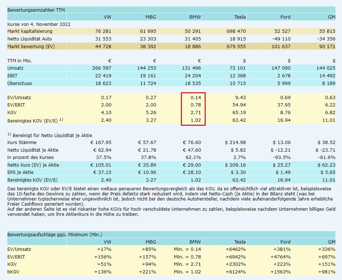Click BMW net liquidity per share € 47.60

[x=192, y=150]
